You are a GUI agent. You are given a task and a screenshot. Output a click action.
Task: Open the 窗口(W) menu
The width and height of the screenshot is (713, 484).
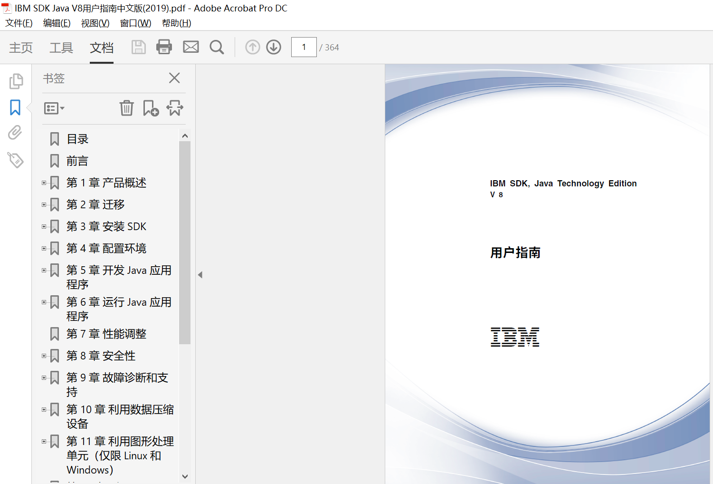click(x=136, y=23)
